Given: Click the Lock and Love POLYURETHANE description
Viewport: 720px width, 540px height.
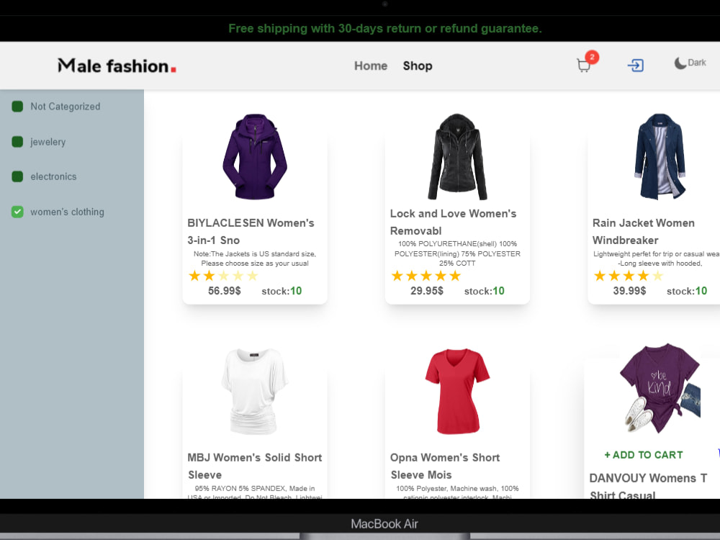Looking at the screenshot, I should (457, 253).
